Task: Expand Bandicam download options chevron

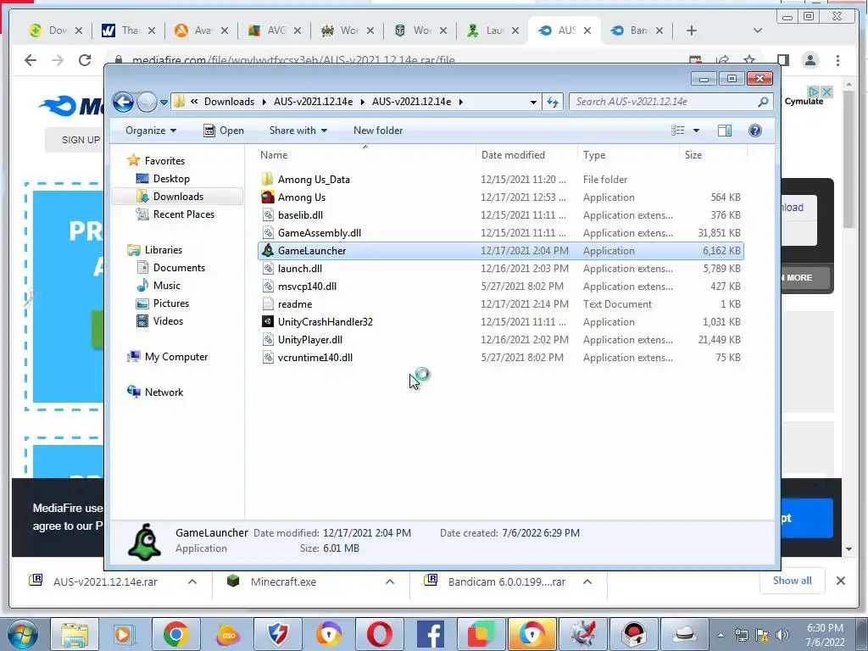Action: tap(587, 581)
